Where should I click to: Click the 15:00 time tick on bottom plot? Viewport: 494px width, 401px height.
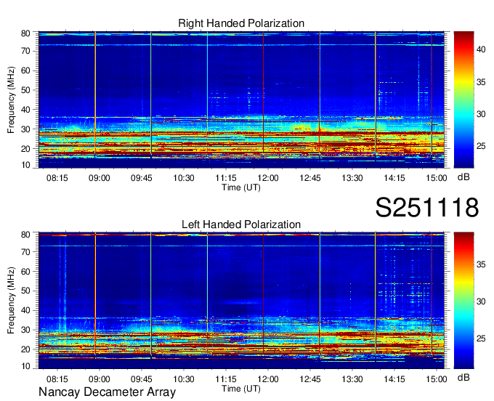[x=436, y=379]
